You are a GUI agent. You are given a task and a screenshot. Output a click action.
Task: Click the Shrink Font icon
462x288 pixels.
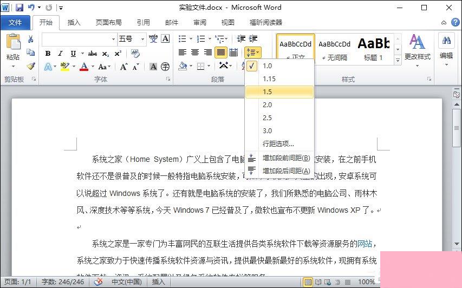point(135,67)
